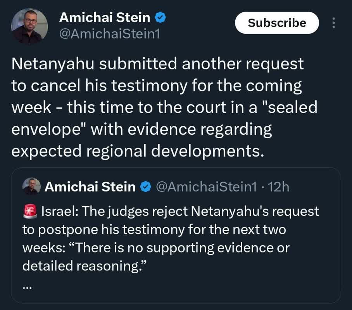
Task: Expand the quoted tweet's trailing ellipsis
Action: pos(28,287)
